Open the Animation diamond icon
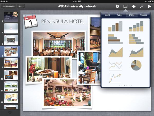 (x=134, y=6)
